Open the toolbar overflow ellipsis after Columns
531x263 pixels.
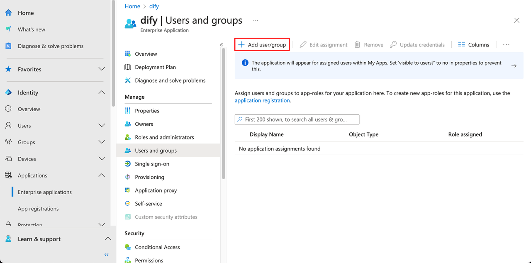[506, 44]
